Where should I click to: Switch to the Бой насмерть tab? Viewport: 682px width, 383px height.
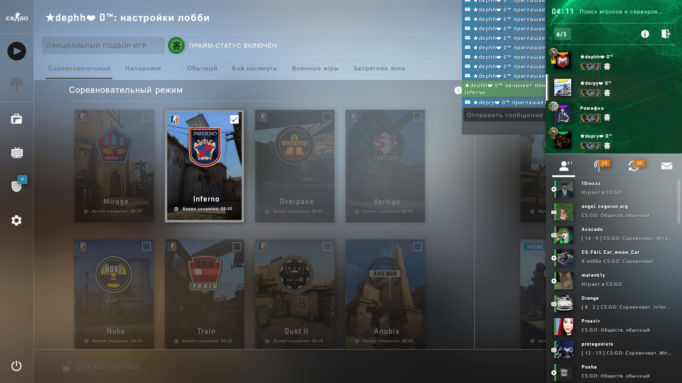click(x=255, y=68)
